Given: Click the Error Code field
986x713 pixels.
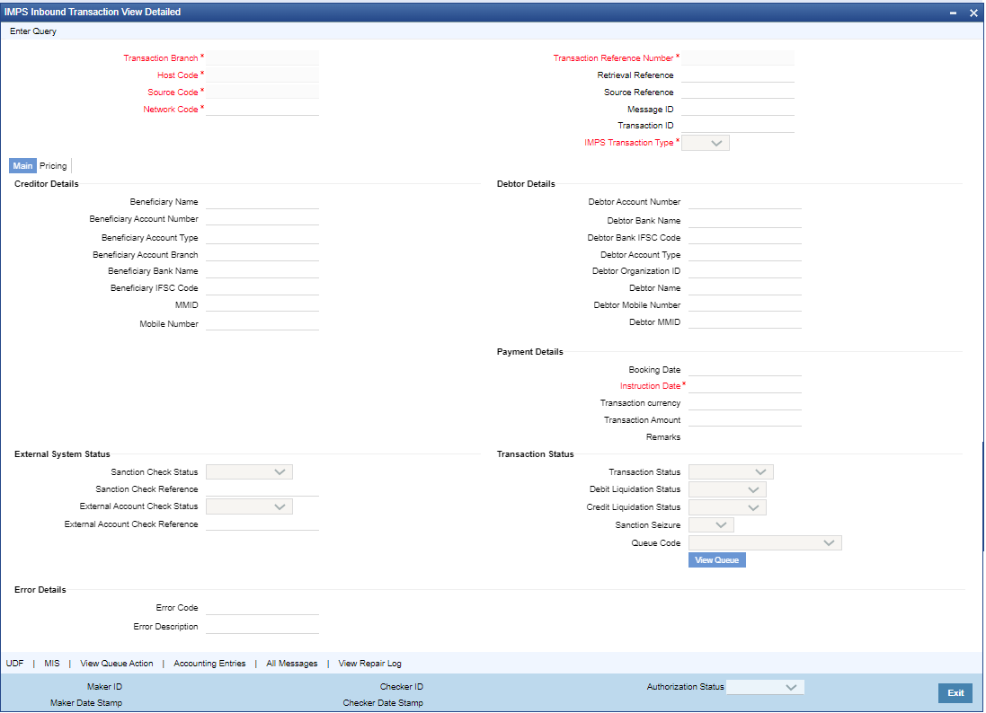Looking at the screenshot, I should click(x=262, y=607).
